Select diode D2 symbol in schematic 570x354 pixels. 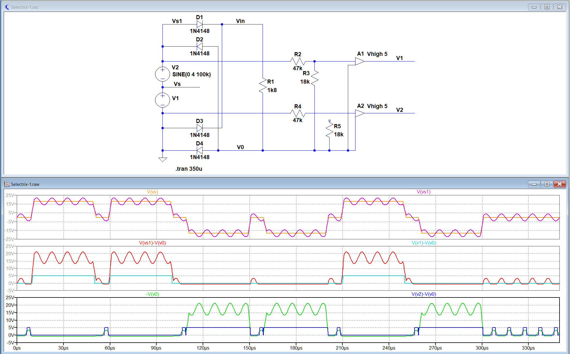pyautogui.click(x=200, y=46)
